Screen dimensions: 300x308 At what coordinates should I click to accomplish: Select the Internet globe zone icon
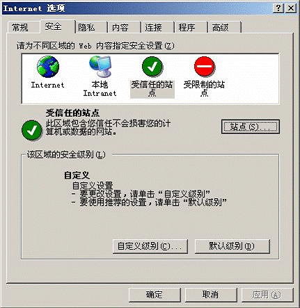48,67
